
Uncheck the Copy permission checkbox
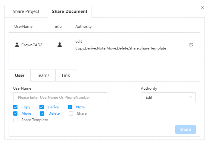coord(15,107)
